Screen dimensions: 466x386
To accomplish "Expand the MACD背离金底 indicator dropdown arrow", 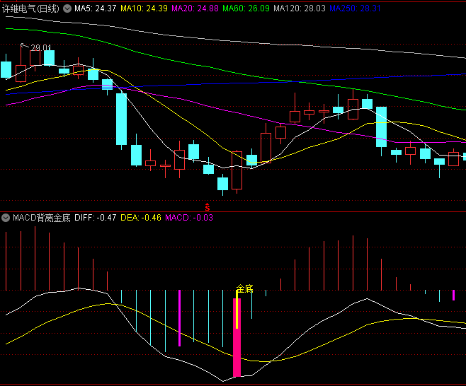I will [6, 218].
